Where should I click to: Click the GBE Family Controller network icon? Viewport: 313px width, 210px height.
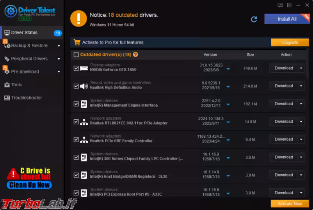[84, 140]
